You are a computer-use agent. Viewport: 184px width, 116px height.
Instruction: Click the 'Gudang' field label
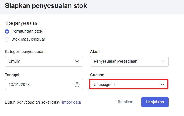click(x=97, y=75)
